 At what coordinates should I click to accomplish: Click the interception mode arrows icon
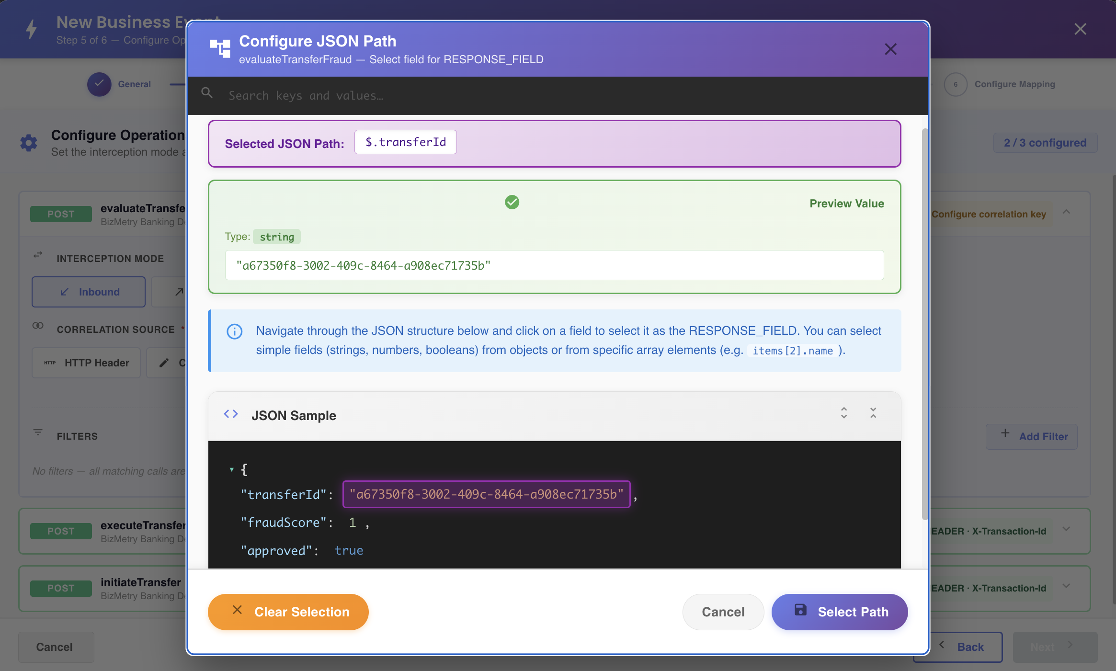(x=38, y=255)
